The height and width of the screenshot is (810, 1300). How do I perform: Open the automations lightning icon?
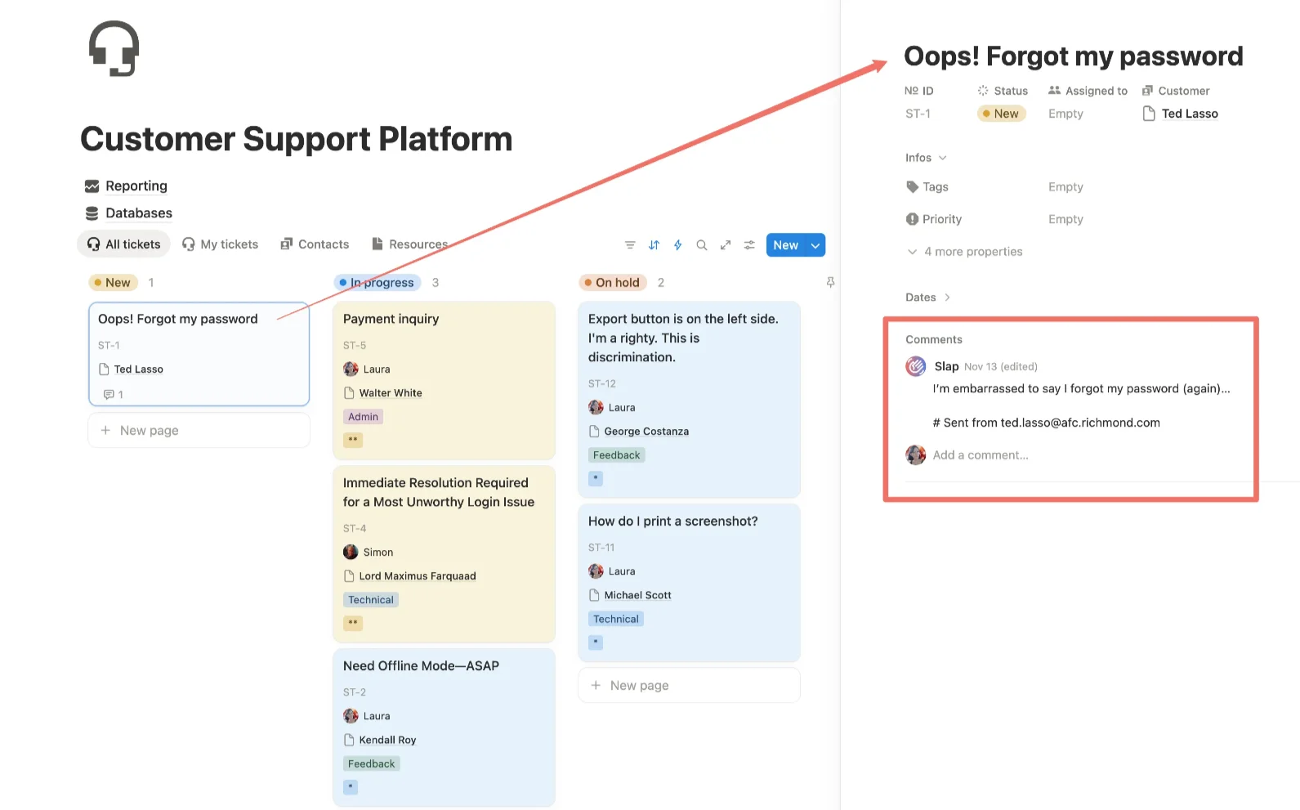coord(677,244)
